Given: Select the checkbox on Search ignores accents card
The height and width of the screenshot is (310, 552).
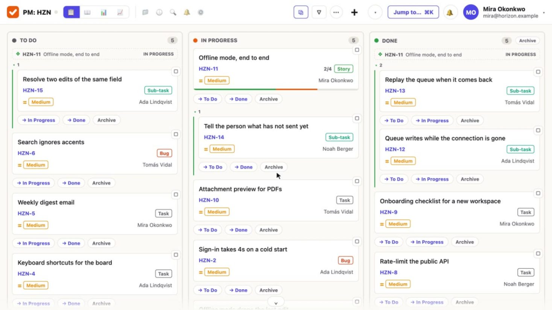Looking at the screenshot, I should [x=176, y=134].
